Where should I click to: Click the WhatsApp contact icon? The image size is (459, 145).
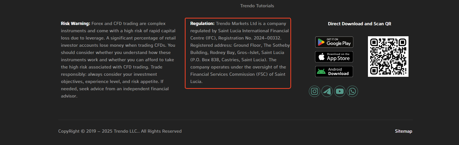coord(352,91)
